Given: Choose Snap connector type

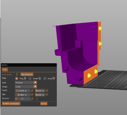Looking at the screenshot, I should pos(45,78).
